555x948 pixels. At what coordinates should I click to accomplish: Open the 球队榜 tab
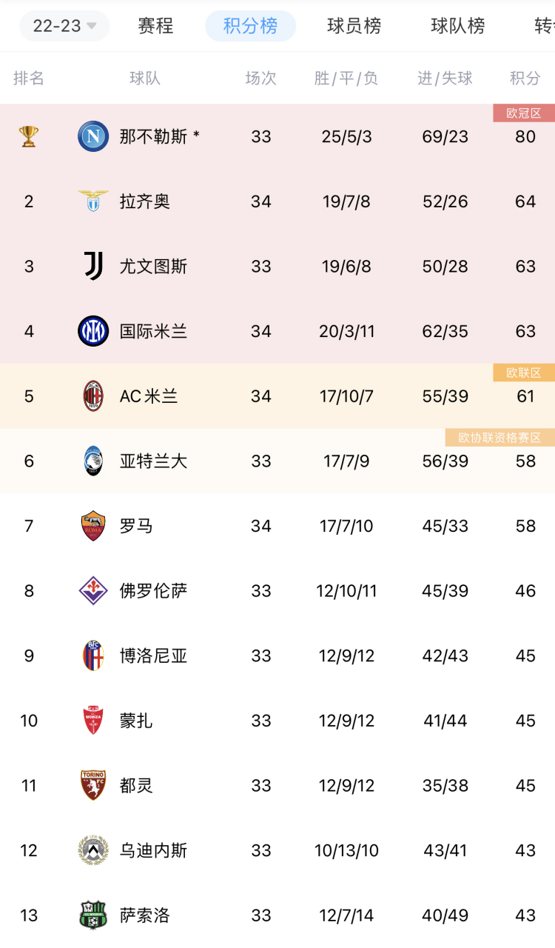tap(454, 26)
